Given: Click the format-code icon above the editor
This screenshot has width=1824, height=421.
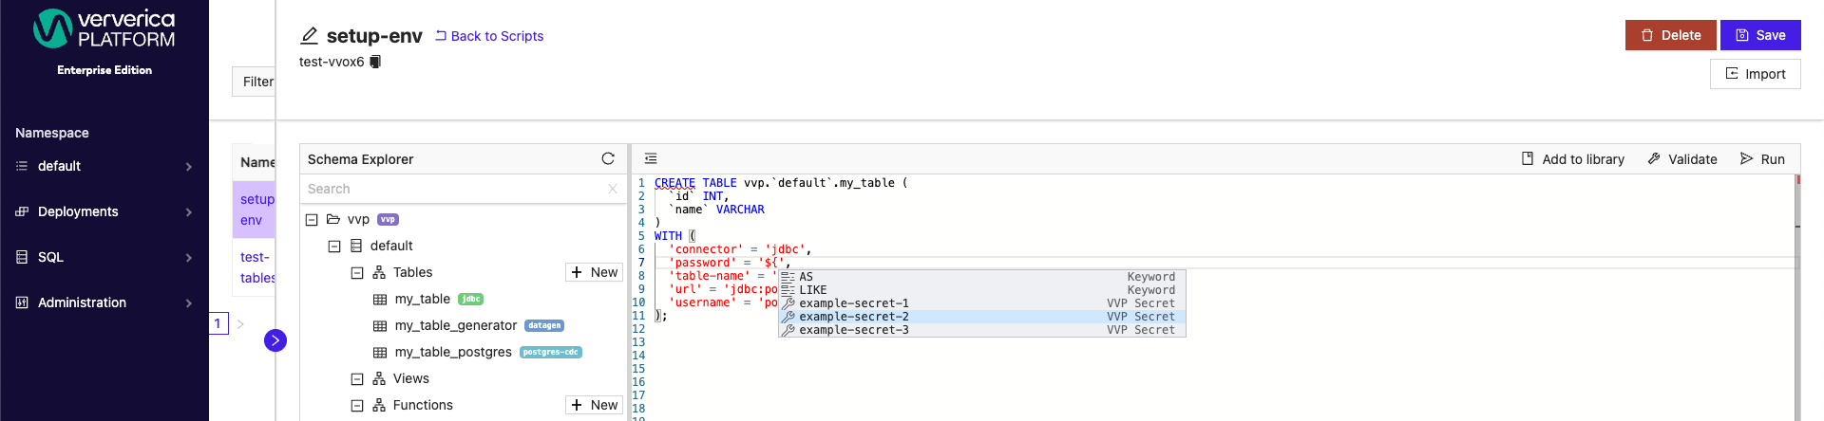Looking at the screenshot, I should 651,158.
